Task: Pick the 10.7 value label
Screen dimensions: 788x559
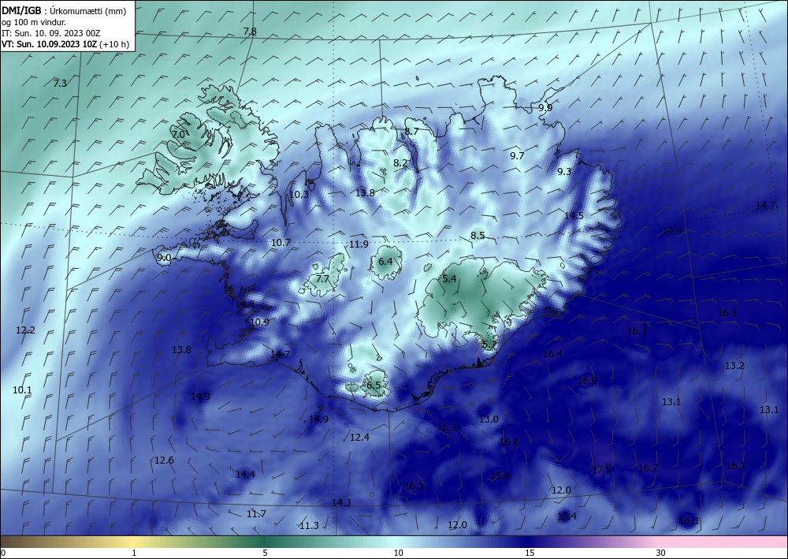Action: point(281,242)
